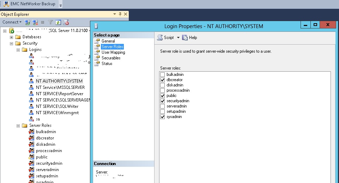Toggle the public checkbox

click(x=163, y=96)
